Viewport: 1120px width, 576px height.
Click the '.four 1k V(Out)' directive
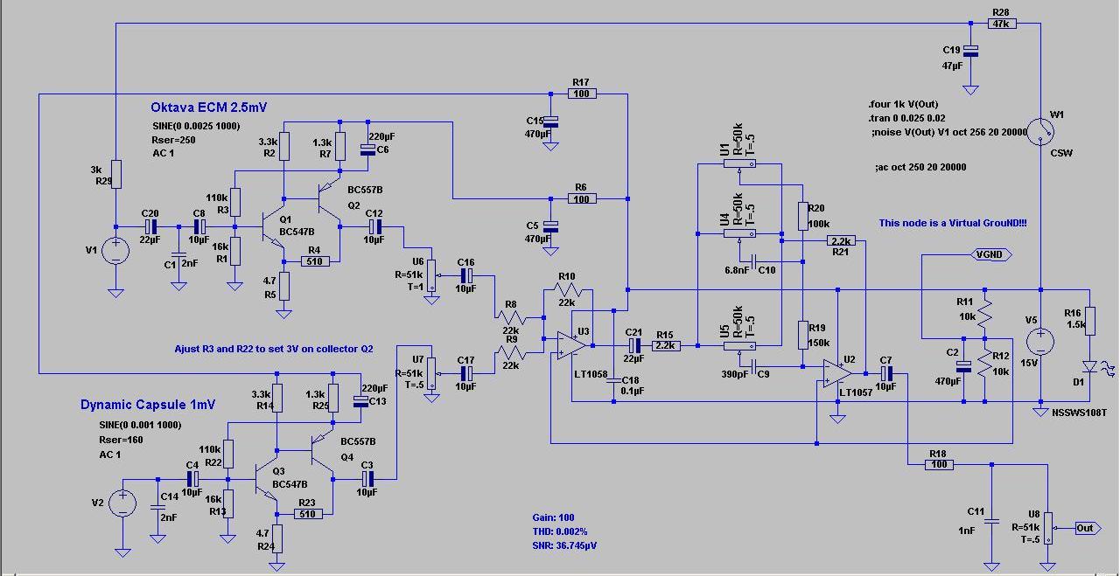[903, 104]
